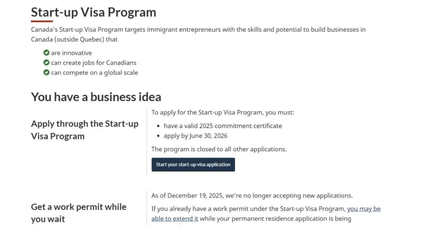The width and height of the screenshot is (435, 226).
Task: Click the "can compete on a global scale" text
Action: pos(94,73)
